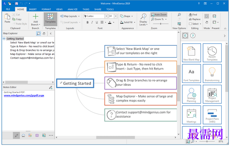This screenshot has height=146, width=230.
Task: Open the Calibri font name dropdown
Action: (106, 16)
